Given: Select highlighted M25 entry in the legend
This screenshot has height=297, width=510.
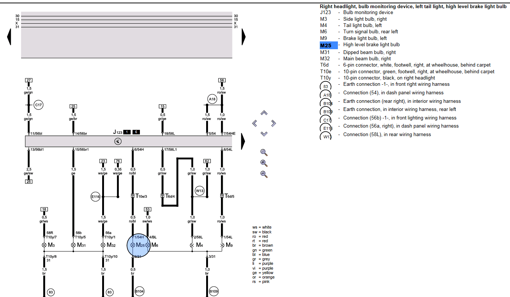Looking at the screenshot, I should [x=328, y=45].
